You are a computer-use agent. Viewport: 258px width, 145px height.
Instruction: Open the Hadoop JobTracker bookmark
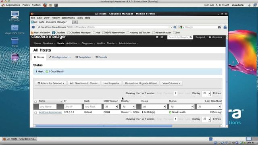click(x=139, y=33)
